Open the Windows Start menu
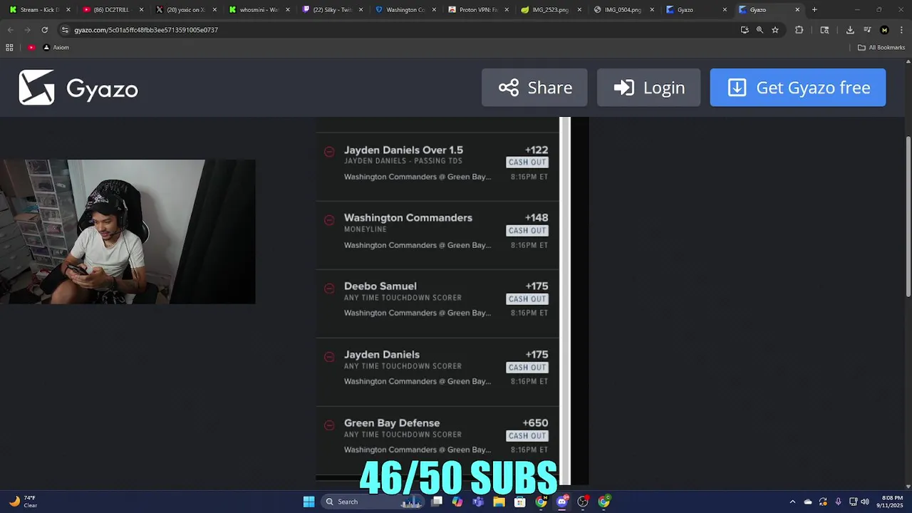Viewport: 912px width, 513px height. coord(309,502)
